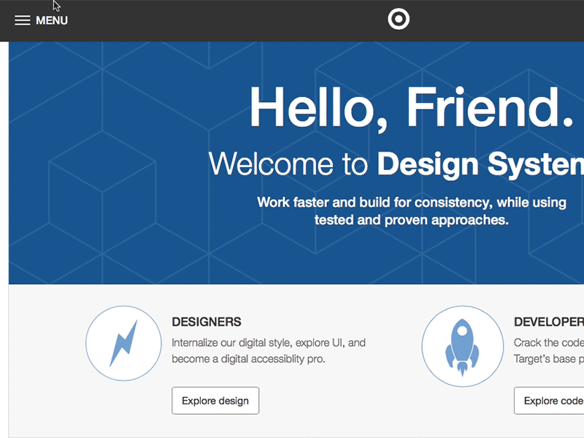Open the MENU item in the top bar

pyautogui.click(x=40, y=20)
